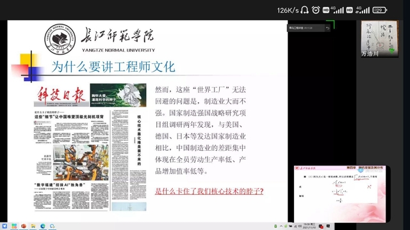Click the 科技日报 newspaper image
The image size is (410, 230).
tap(90, 147)
